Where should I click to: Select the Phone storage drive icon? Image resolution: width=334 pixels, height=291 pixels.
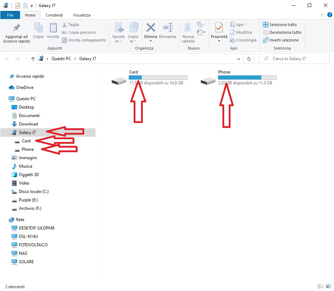pos(208,81)
